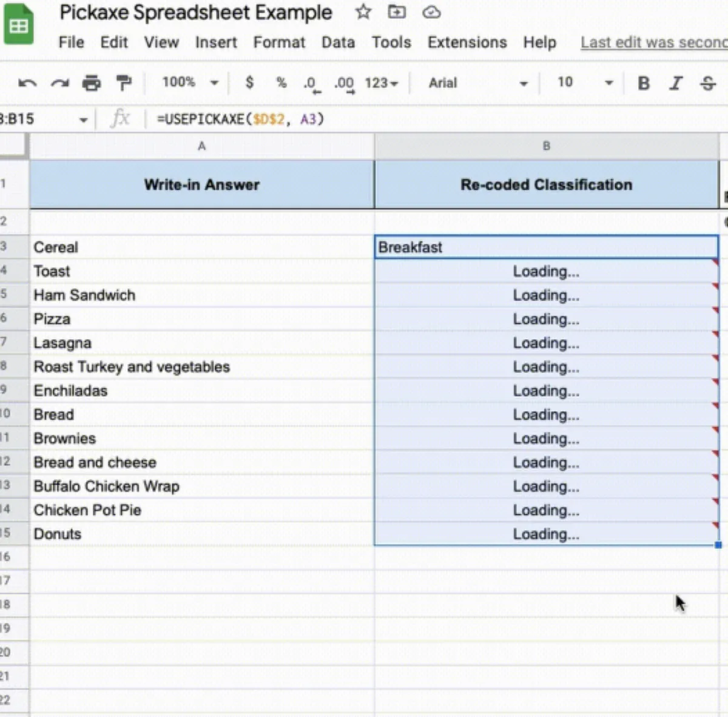The height and width of the screenshot is (717, 728).
Task: Toggle bold formatting
Action: [644, 83]
